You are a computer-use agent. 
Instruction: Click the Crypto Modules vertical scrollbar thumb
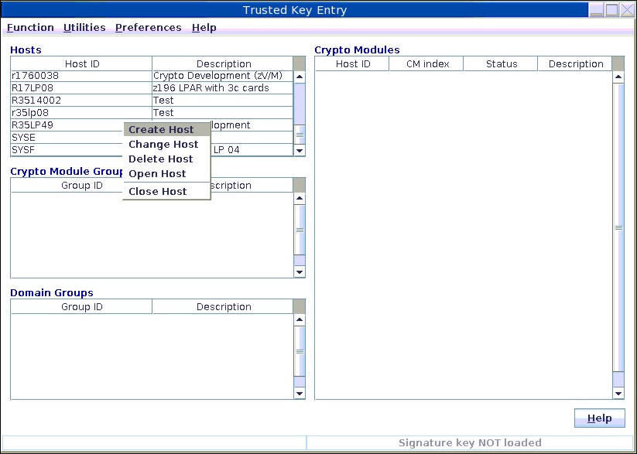click(618, 227)
